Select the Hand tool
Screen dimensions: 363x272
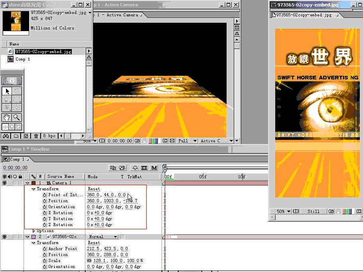[7, 118]
